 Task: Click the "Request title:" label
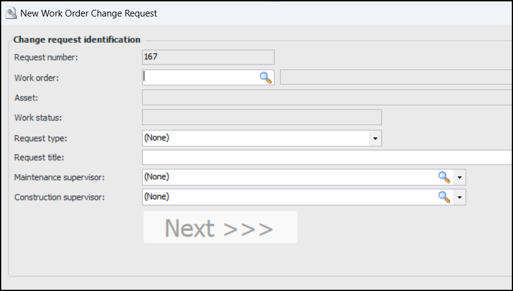pos(39,158)
